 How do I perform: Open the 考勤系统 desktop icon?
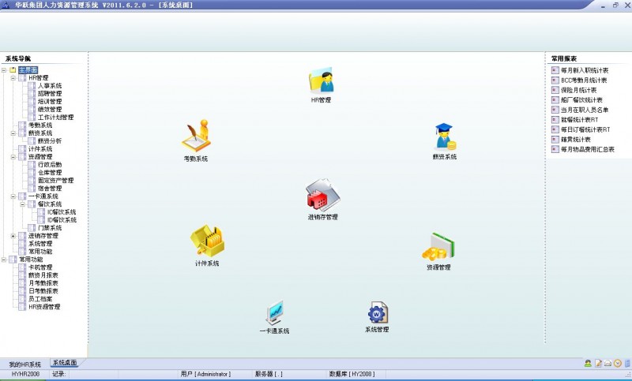pos(195,136)
